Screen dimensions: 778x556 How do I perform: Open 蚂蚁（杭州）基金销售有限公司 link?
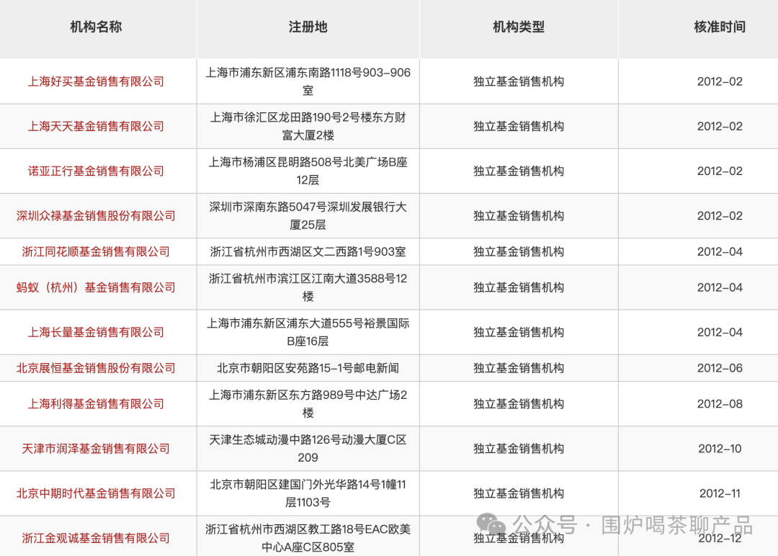[x=96, y=287]
